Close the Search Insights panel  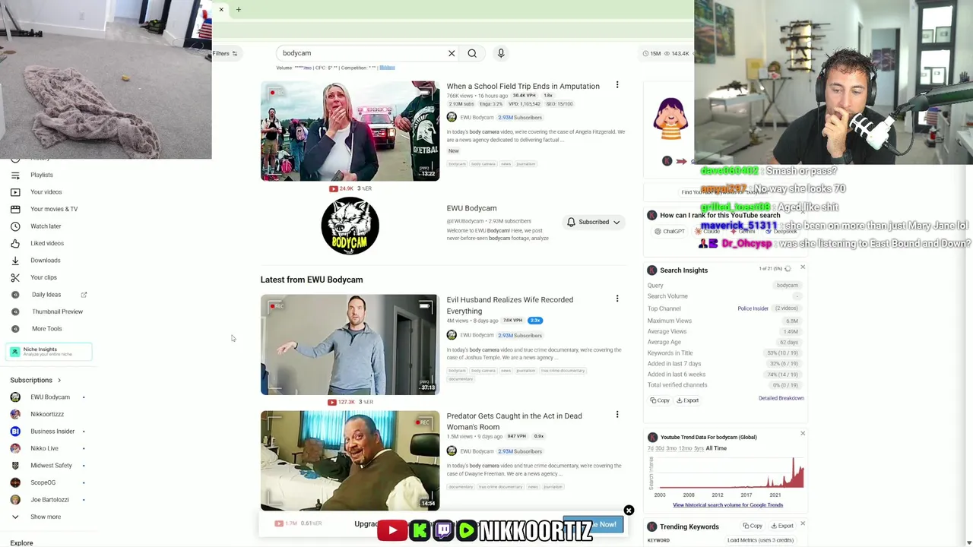[803, 267]
